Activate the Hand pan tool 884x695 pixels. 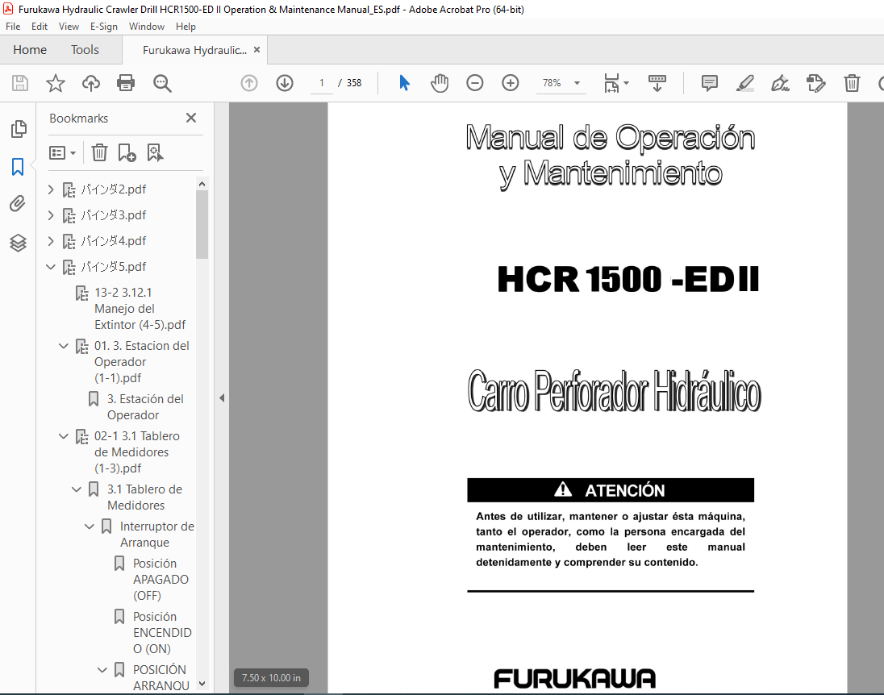click(440, 83)
